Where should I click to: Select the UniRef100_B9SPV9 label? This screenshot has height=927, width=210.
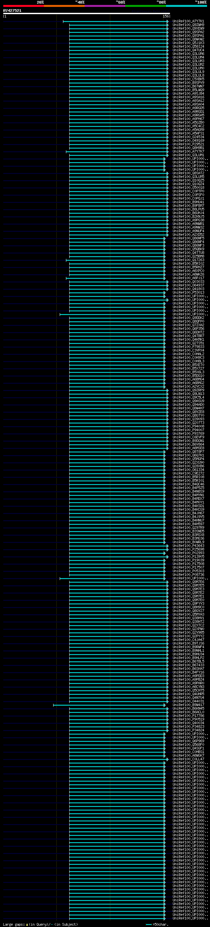(x=188, y=83)
